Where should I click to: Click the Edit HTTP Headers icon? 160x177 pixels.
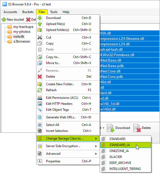tap(40, 104)
